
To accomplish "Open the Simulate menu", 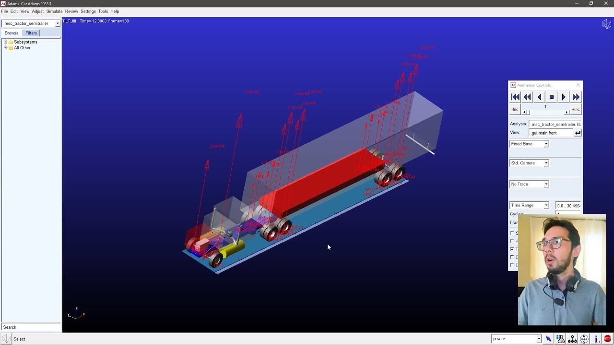I will tap(55, 11).
